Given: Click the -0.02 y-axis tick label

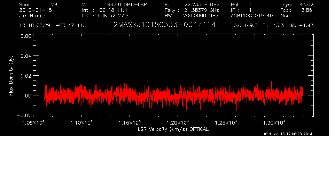Looking at the screenshot, I should coord(24,116).
